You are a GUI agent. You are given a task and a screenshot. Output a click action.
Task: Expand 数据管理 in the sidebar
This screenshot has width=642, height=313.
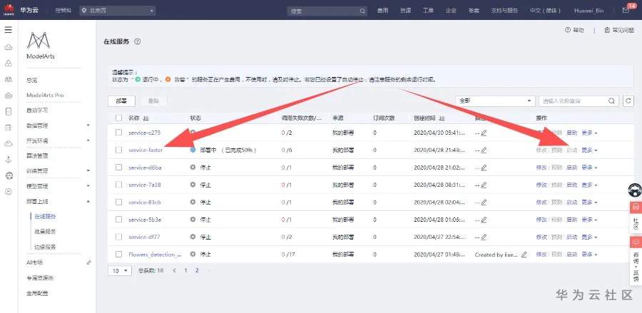coord(88,125)
